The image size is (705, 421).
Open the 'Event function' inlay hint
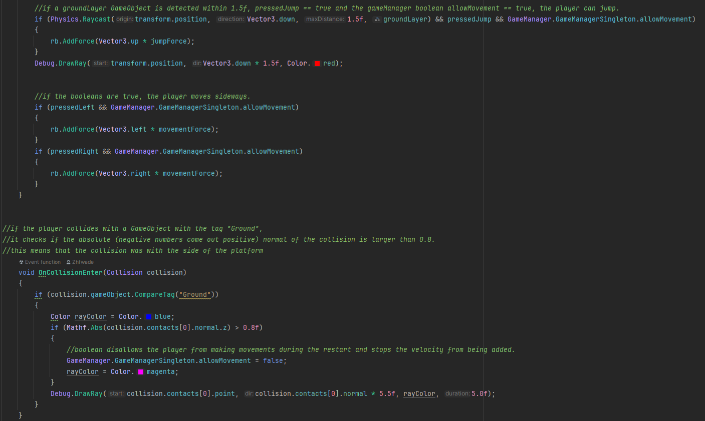(x=43, y=262)
